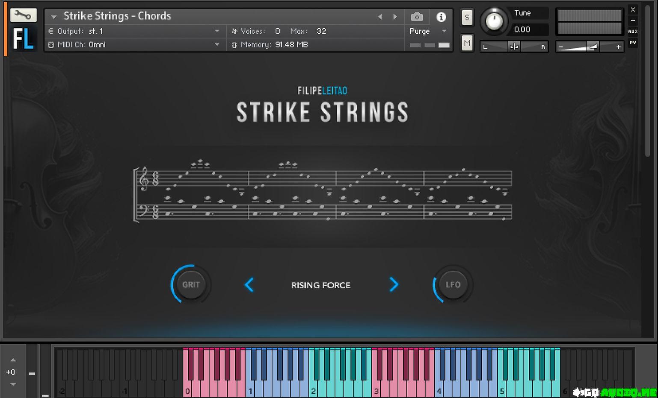This screenshot has width=658, height=398.
Task: Open the MIDI Ch Omni dropdown
Action: pyautogui.click(x=217, y=44)
